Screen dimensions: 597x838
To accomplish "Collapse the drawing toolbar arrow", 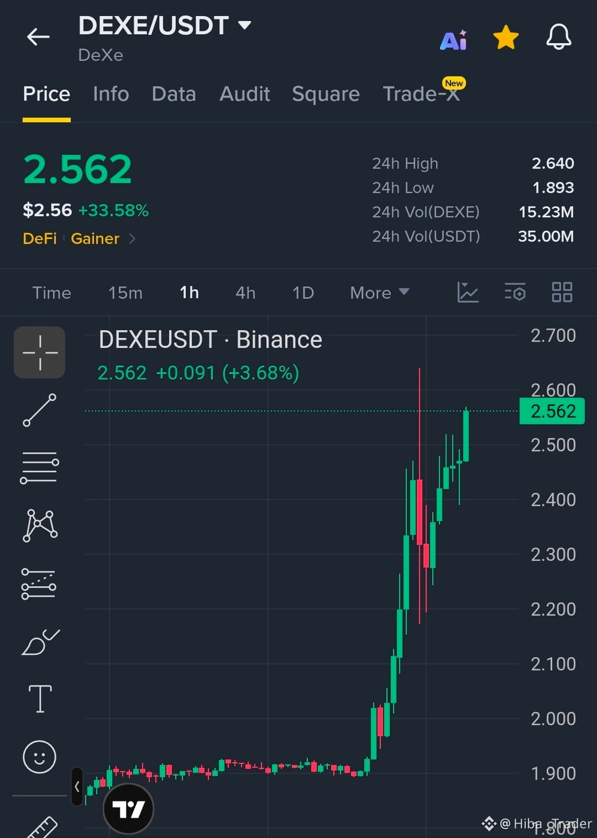I will pyautogui.click(x=77, y=787).
